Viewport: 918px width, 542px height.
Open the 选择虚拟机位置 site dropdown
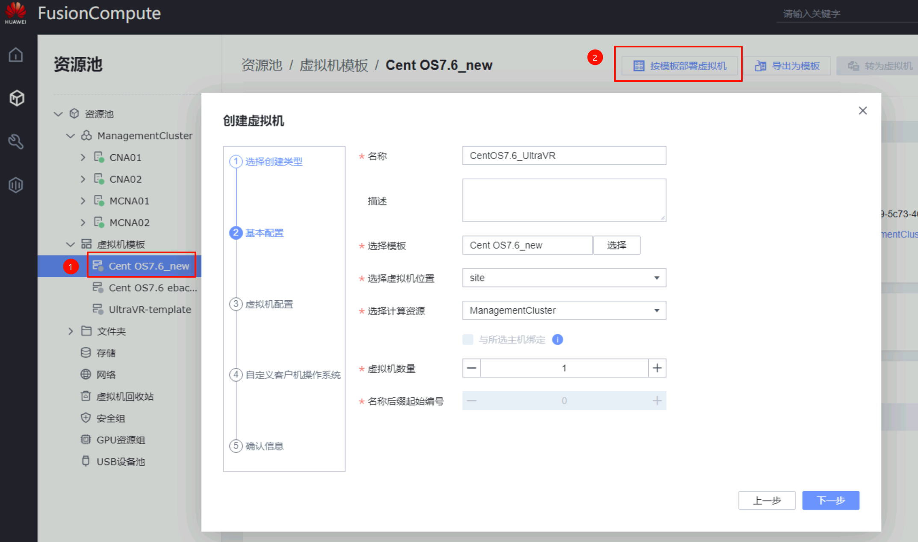564,278
